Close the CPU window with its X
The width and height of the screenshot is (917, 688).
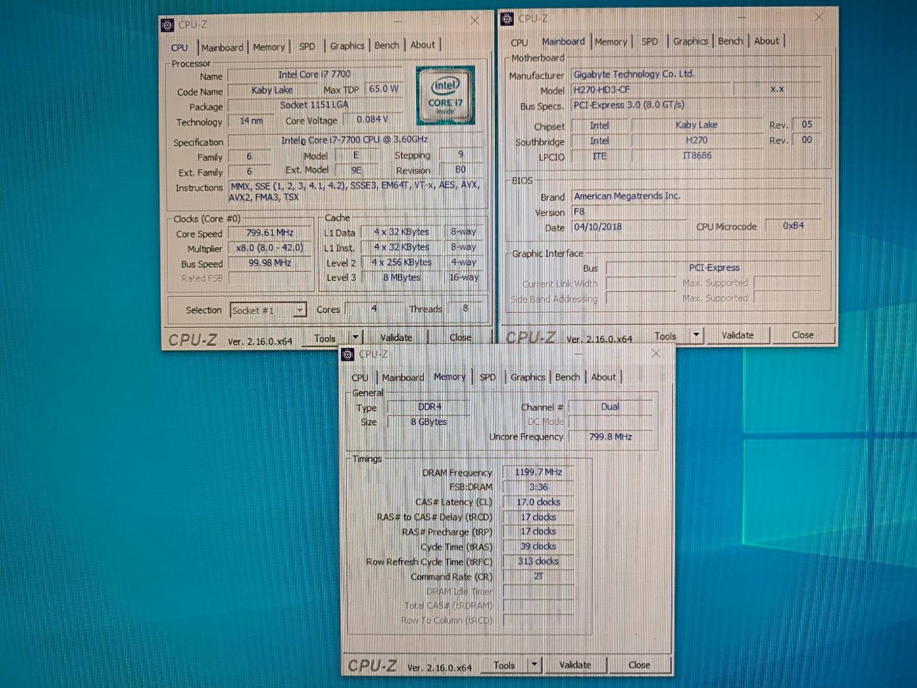[475, 21]
